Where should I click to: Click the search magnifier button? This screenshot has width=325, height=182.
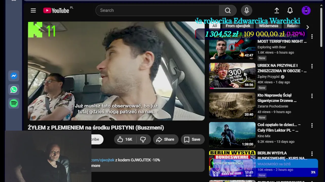pos(228,10)
